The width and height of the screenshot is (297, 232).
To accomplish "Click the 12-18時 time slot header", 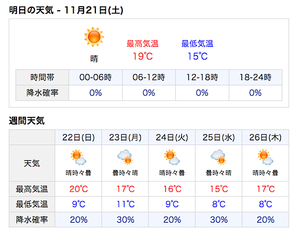I will [x=202, y=77].
